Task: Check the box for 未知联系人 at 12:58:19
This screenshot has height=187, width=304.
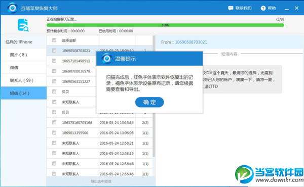Action: [54, 153]
